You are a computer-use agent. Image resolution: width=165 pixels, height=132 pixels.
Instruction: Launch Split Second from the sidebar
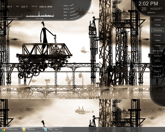157,51
